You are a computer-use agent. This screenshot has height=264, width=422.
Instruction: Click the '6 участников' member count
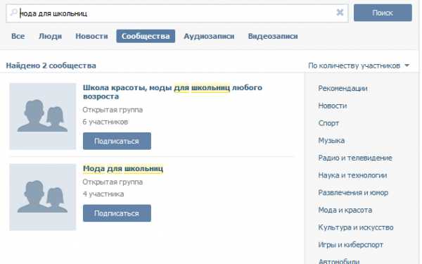pyautogui.click(x=105, y=122)
